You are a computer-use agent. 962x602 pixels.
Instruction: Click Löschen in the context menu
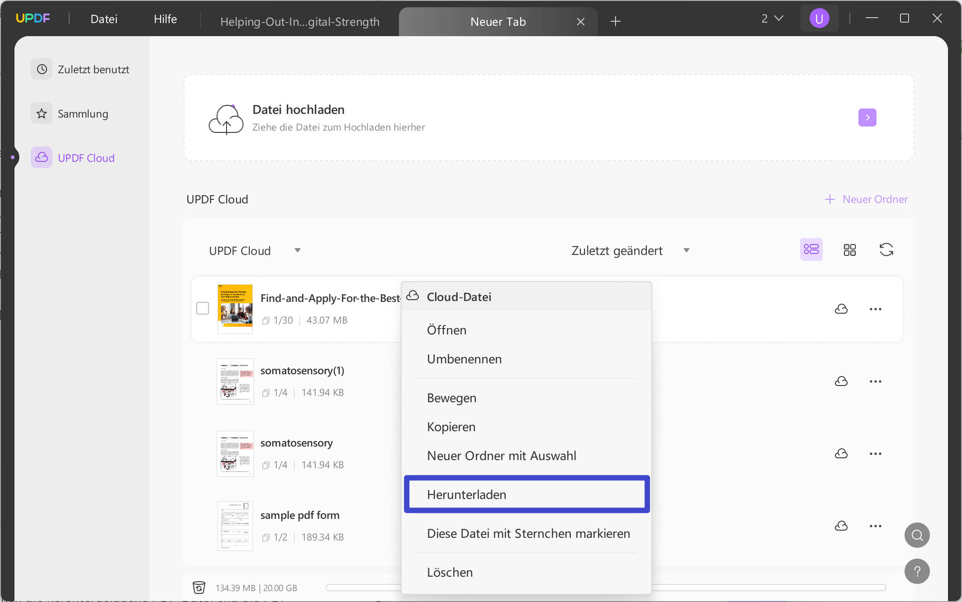[x=450, y=572]
